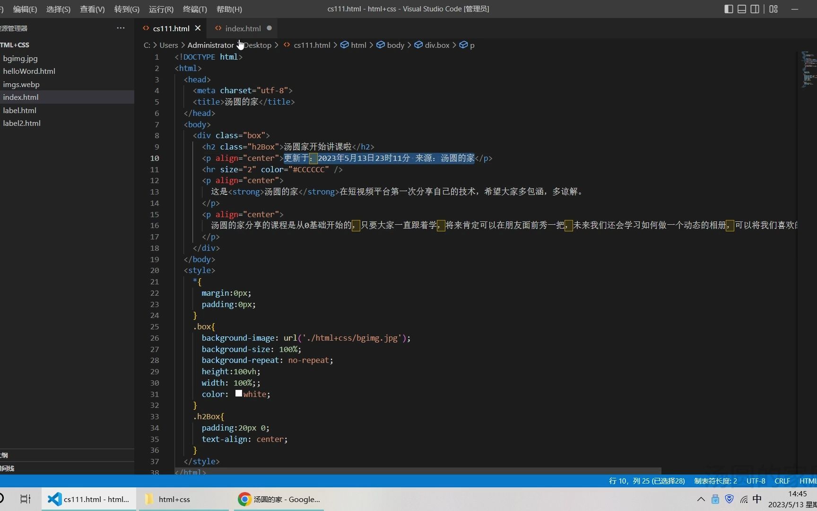Change encoding by clicking UTF-8

pos(755,481)
